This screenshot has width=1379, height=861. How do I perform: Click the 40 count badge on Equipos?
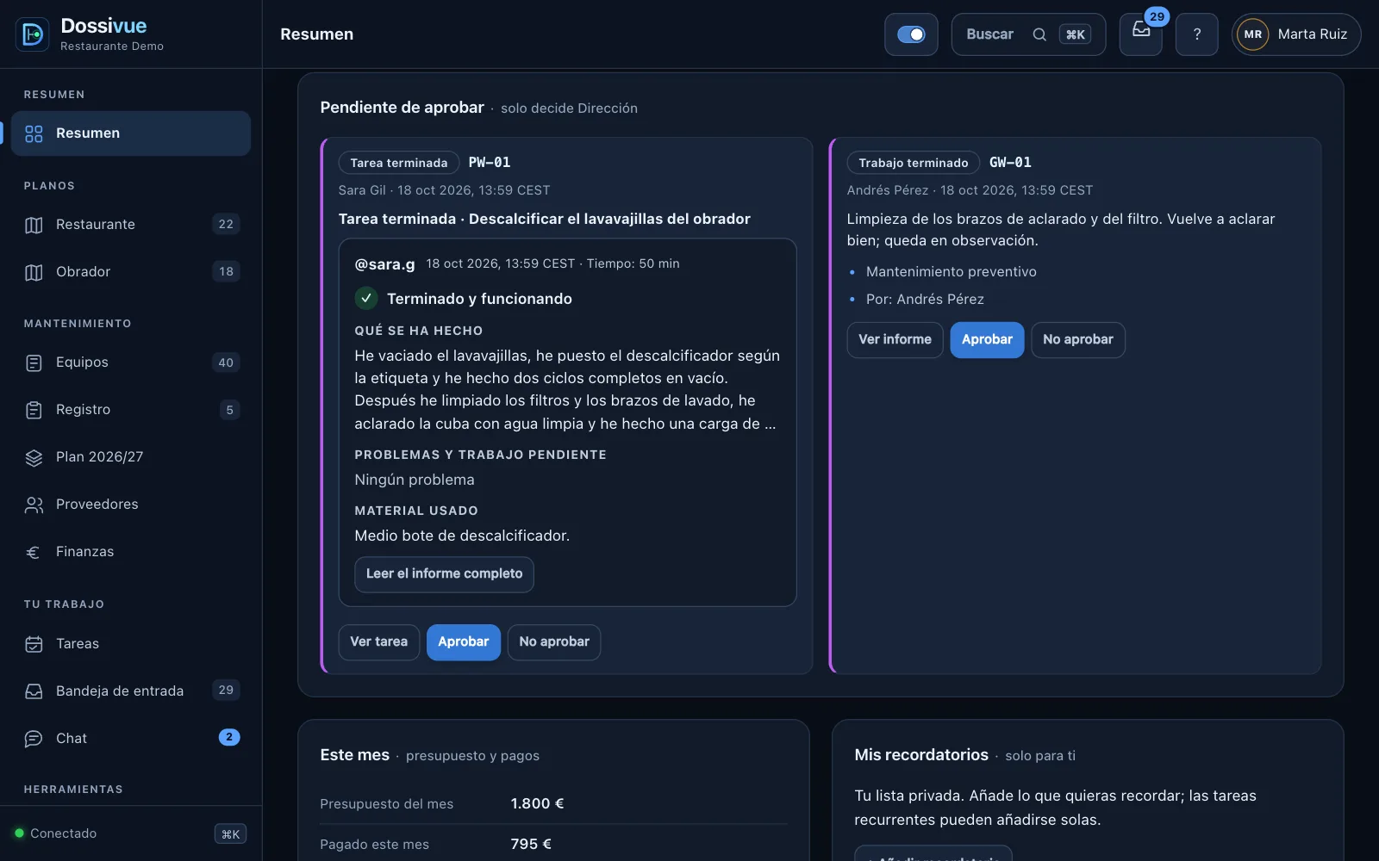(x=226, y=362)
